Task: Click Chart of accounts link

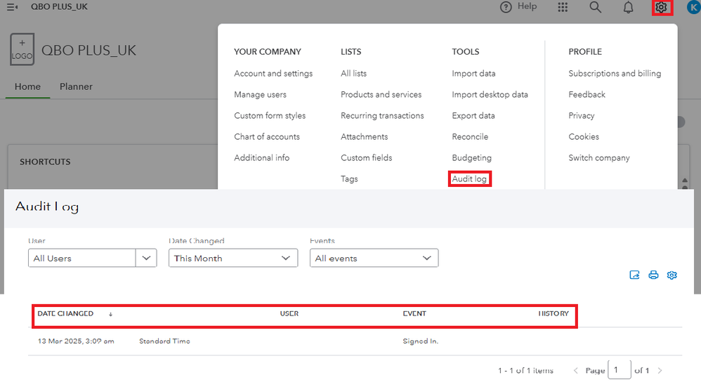Action: (267, 137)
